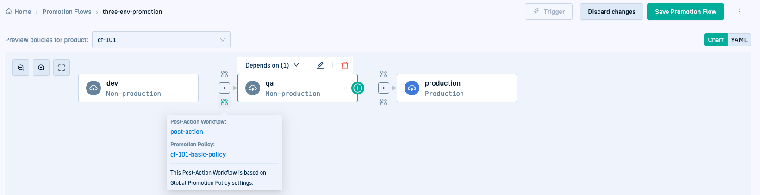Switch to Chart view
This screenshot has height=195, width=760.
716,40
